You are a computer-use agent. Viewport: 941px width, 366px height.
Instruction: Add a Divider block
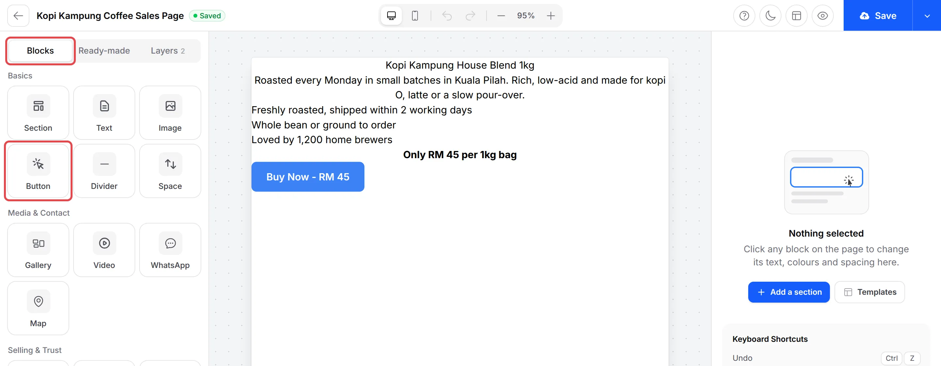click(104, 171)
